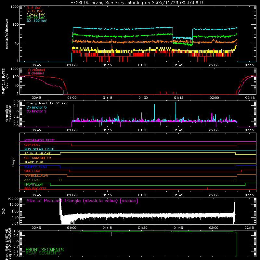
Task: Click the NON_SOLAR_EVENT flag label
Action: point(39,149)
